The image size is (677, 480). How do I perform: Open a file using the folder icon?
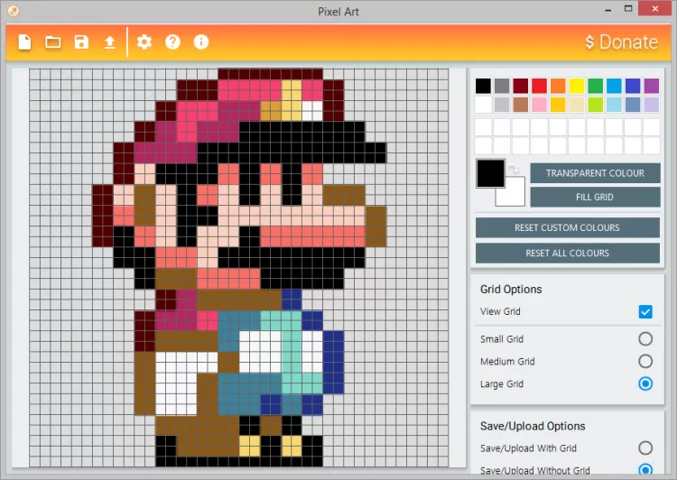click(53, 42)
